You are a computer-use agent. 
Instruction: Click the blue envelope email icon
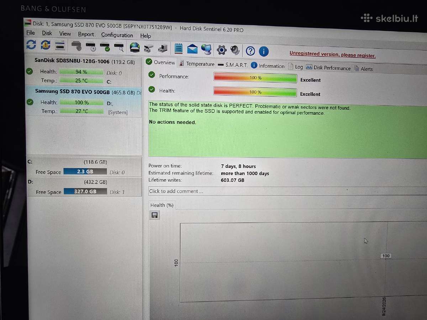pos(192,49)
